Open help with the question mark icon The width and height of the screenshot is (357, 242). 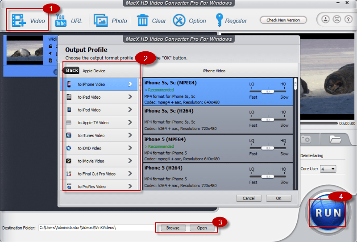click(x=348, y=19)
